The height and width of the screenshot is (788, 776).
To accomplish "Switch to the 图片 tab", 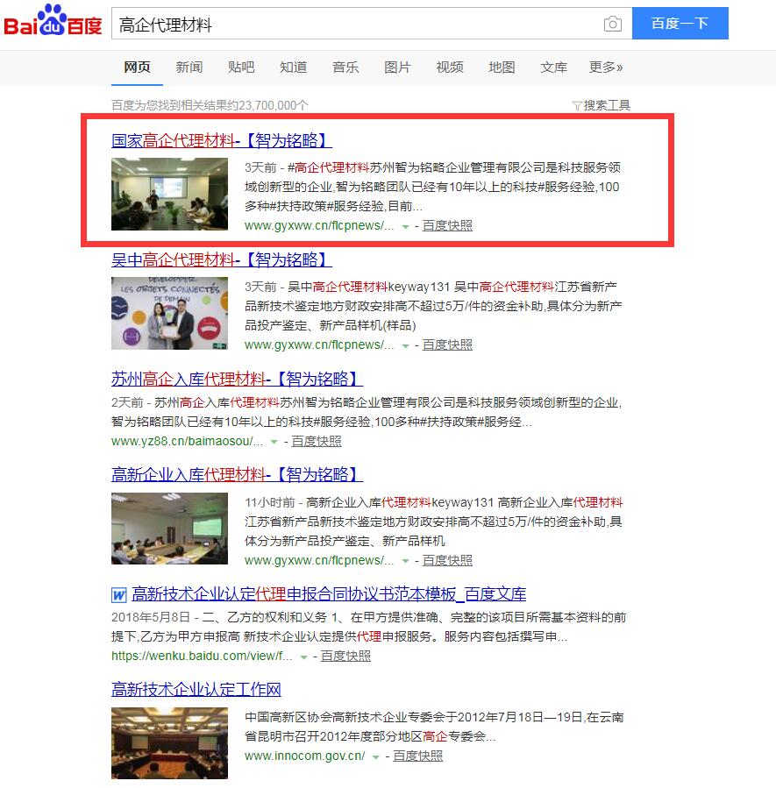I will [x=397, y=67].
